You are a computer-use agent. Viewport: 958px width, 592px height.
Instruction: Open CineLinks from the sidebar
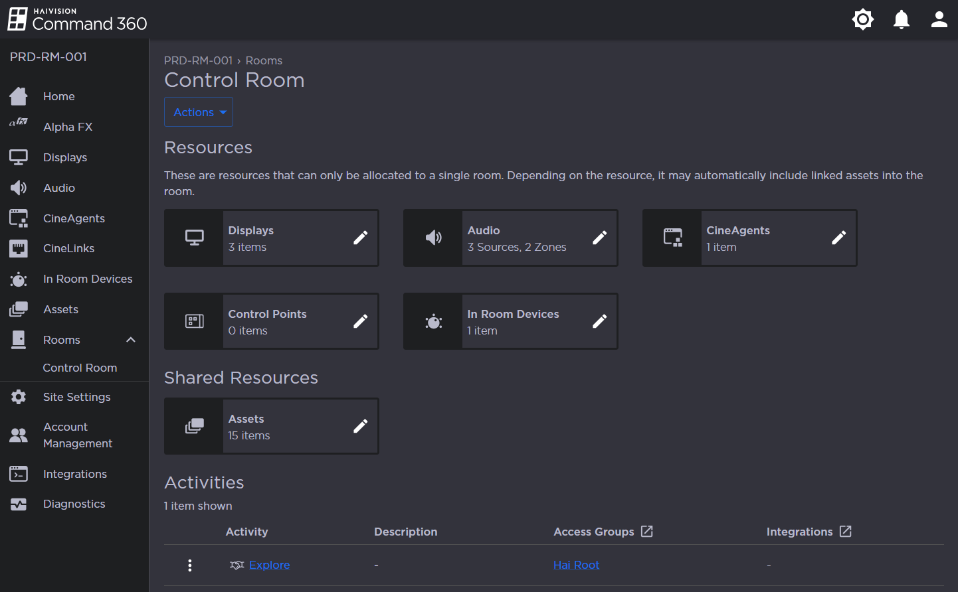(x=68, y=248)
